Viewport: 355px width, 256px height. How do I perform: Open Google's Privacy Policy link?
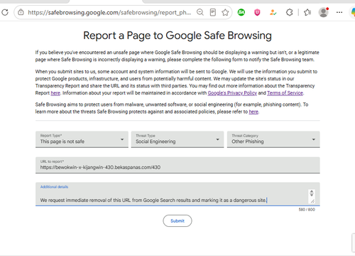(x=232, y=93)
